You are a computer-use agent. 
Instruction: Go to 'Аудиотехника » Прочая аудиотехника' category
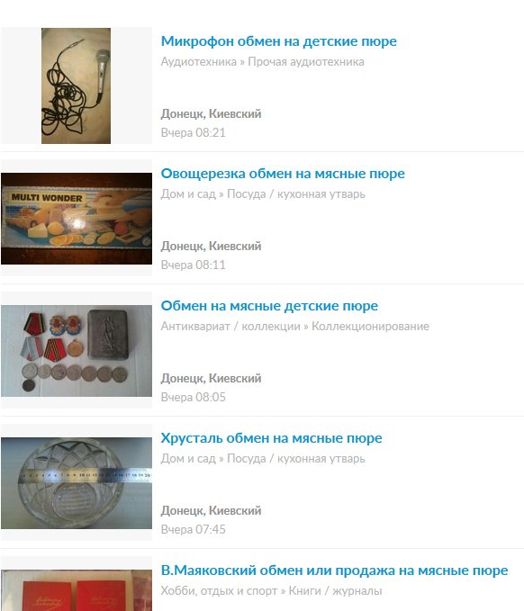pos(262,61)
